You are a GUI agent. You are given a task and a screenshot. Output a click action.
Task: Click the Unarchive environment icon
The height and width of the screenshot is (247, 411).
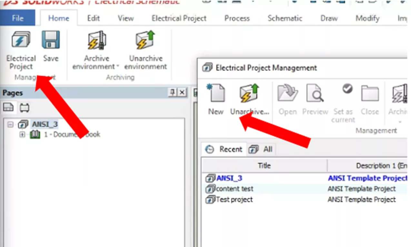(145, 40)
